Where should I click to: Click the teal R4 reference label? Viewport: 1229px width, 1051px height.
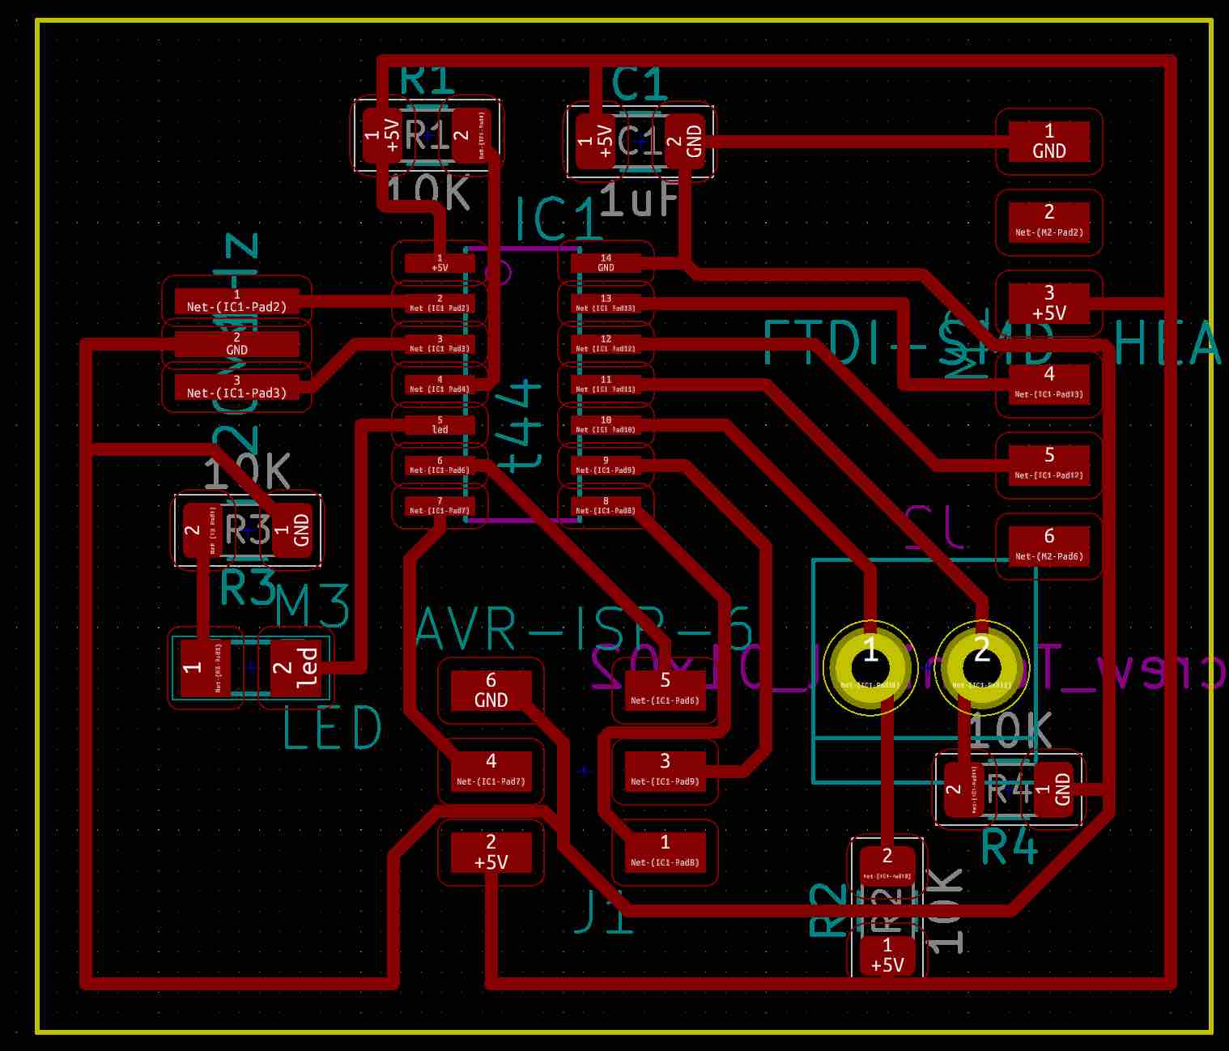(1009, 848)
